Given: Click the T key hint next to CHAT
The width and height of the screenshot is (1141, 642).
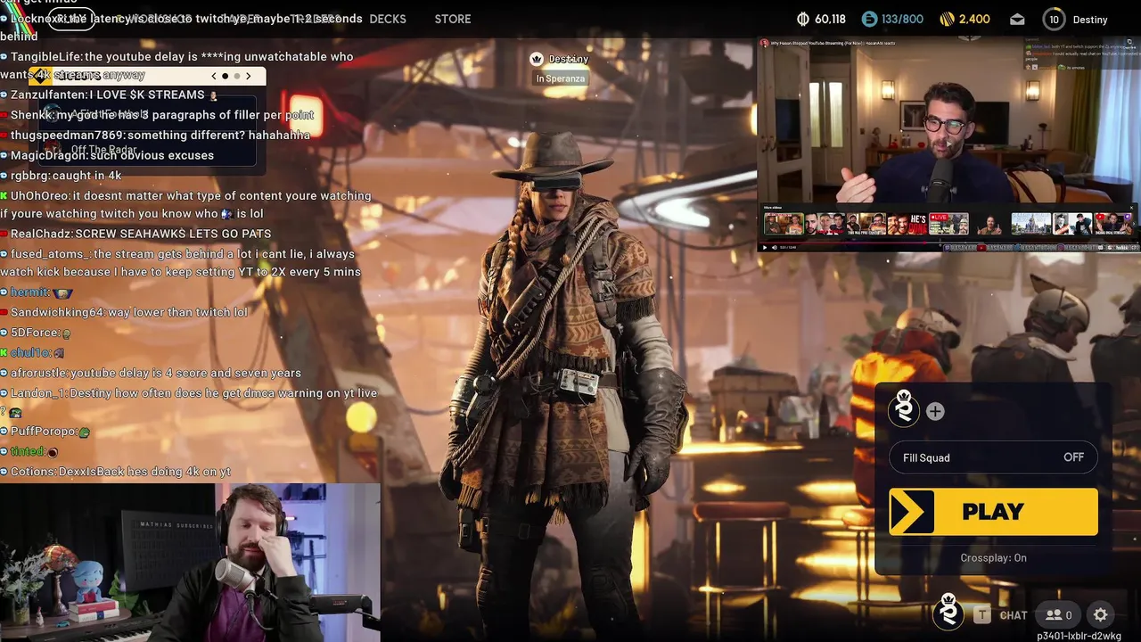Looking at the screenshot, I should [981, 614].
